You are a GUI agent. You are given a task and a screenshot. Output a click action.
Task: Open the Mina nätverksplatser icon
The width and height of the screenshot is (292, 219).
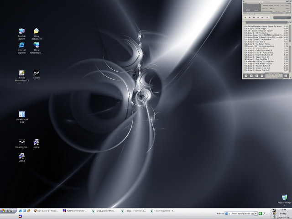click(36, 45)
